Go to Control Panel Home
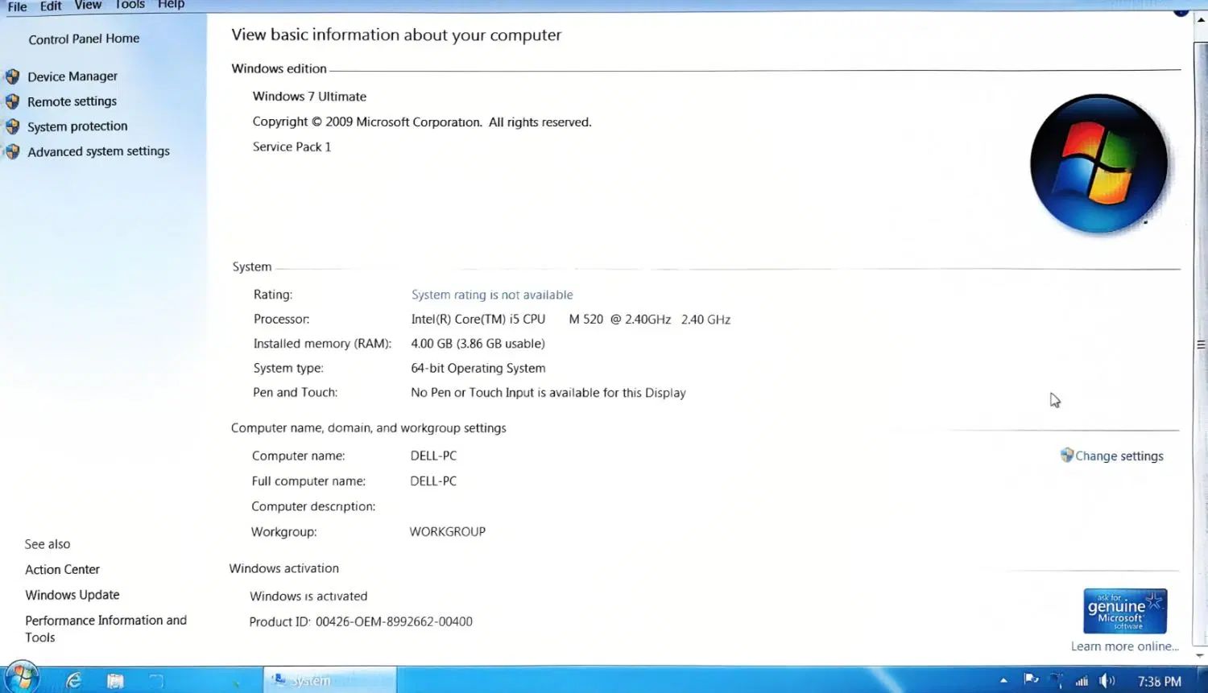This screenshot has width=1208, height=693. click(84, 39)
